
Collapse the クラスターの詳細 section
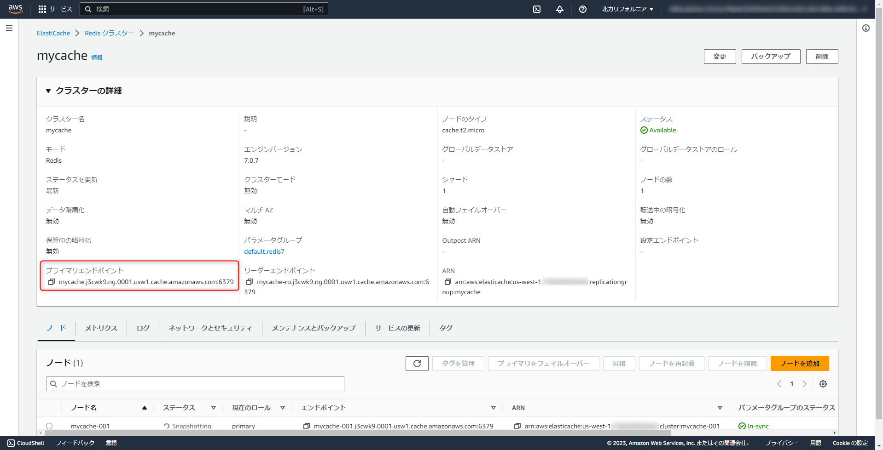[48, 91]
